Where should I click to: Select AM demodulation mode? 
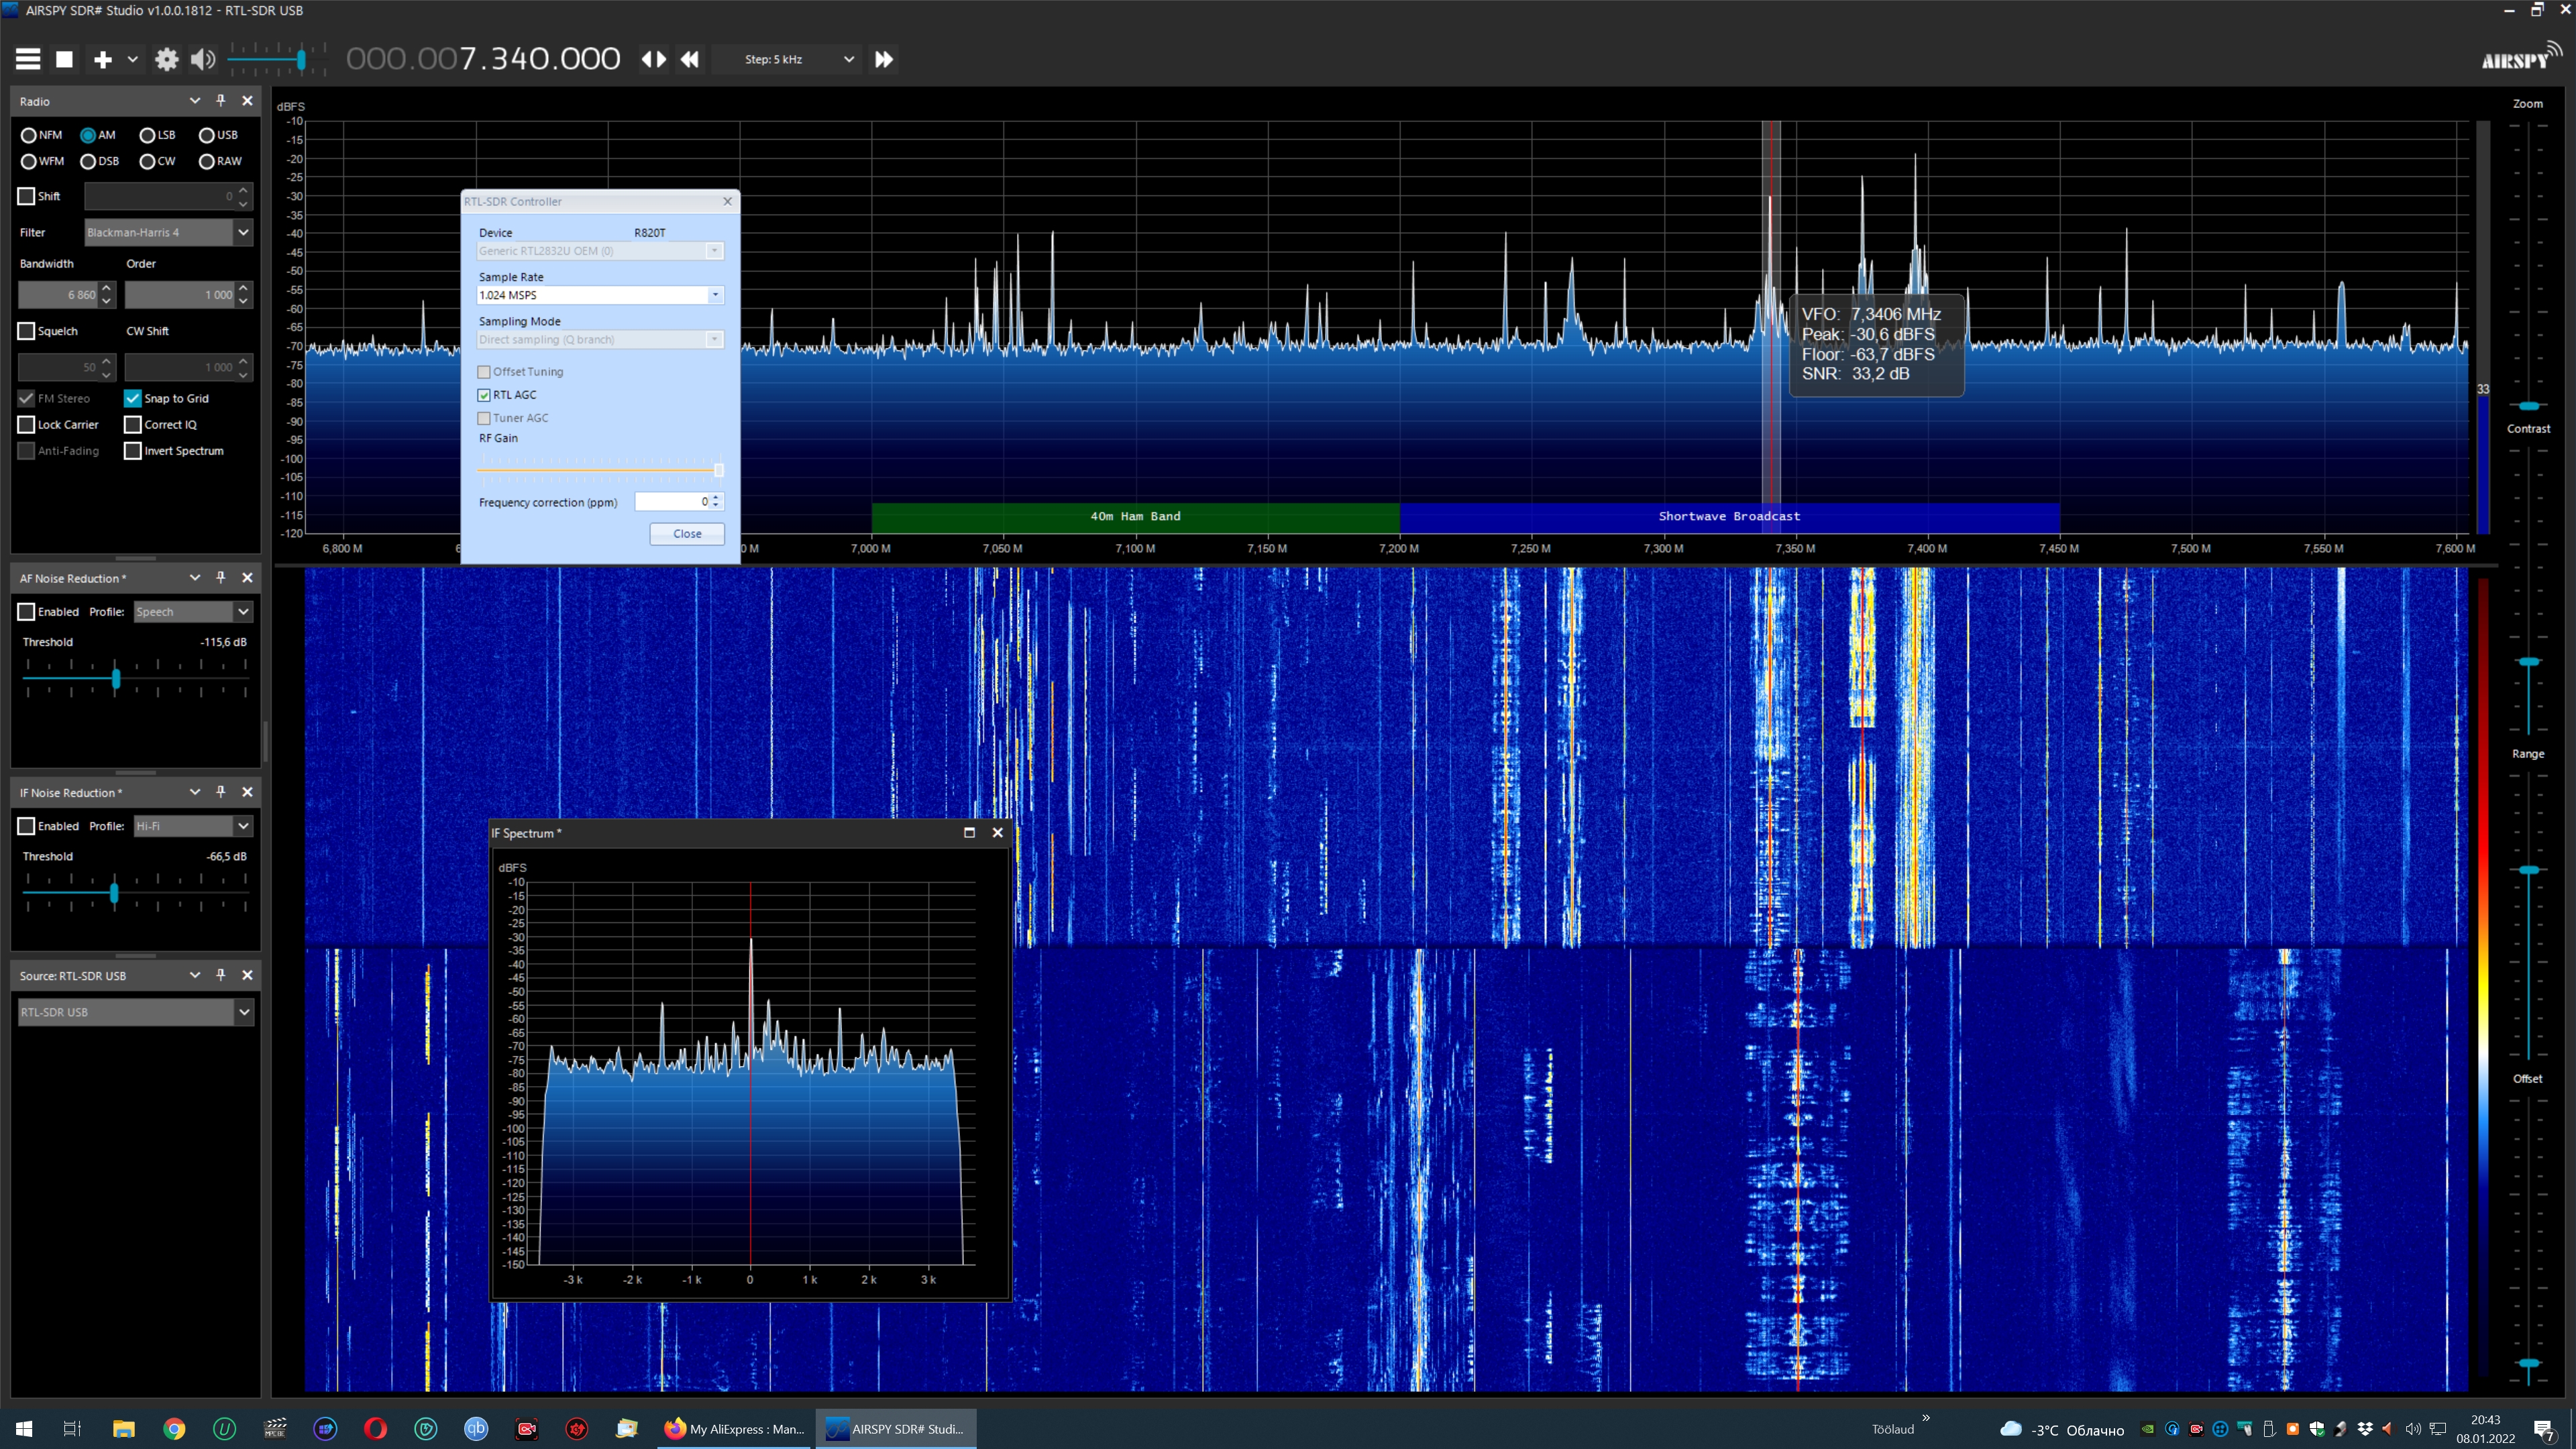(x=98, y=135)
